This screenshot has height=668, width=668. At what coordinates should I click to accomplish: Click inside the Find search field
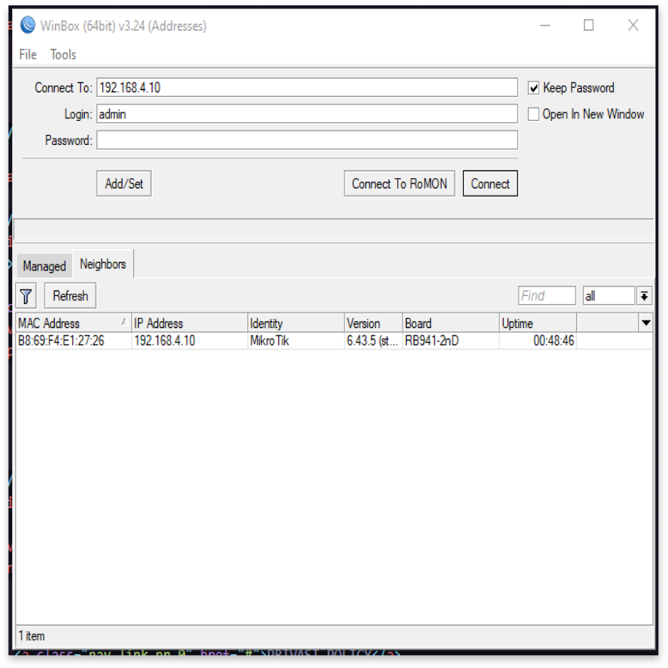(x=546, y=295)
